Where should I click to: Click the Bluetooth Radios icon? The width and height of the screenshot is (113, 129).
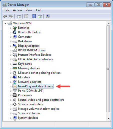point(15,32)
